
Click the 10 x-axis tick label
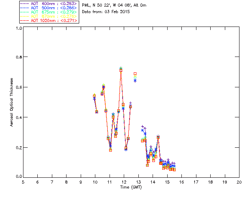tap(95, 182)
